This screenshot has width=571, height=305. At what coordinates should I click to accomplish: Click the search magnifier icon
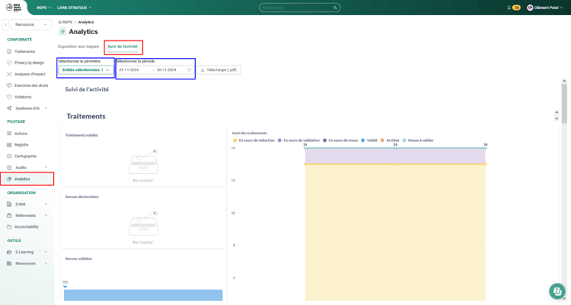point(335,7)
